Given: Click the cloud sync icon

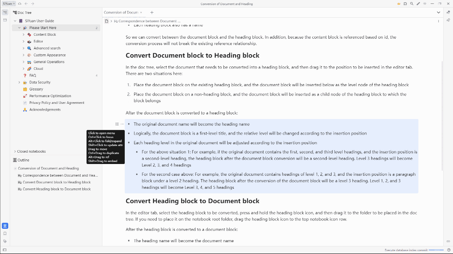Looking at the screenshot, I should point(20,4).
